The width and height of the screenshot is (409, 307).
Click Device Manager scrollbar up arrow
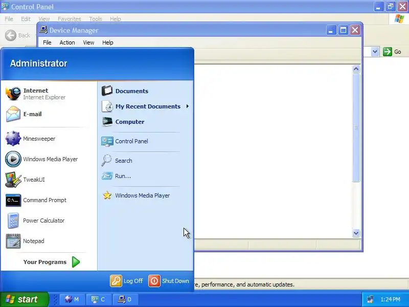pyautogui.click(x=356, y=69)
